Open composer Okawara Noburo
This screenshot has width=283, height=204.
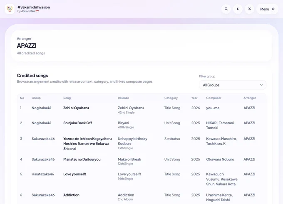coord(220,159)
